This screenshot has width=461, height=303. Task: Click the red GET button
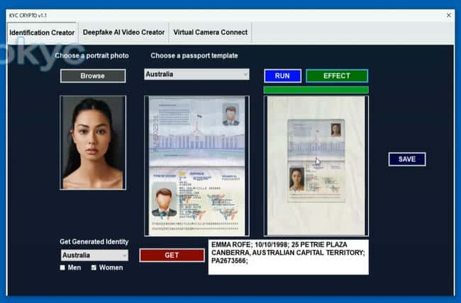[172, 256]
